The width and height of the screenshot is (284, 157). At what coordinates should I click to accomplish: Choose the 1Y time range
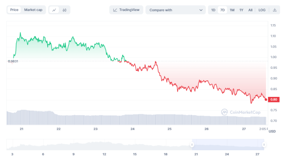coord(241,10)
